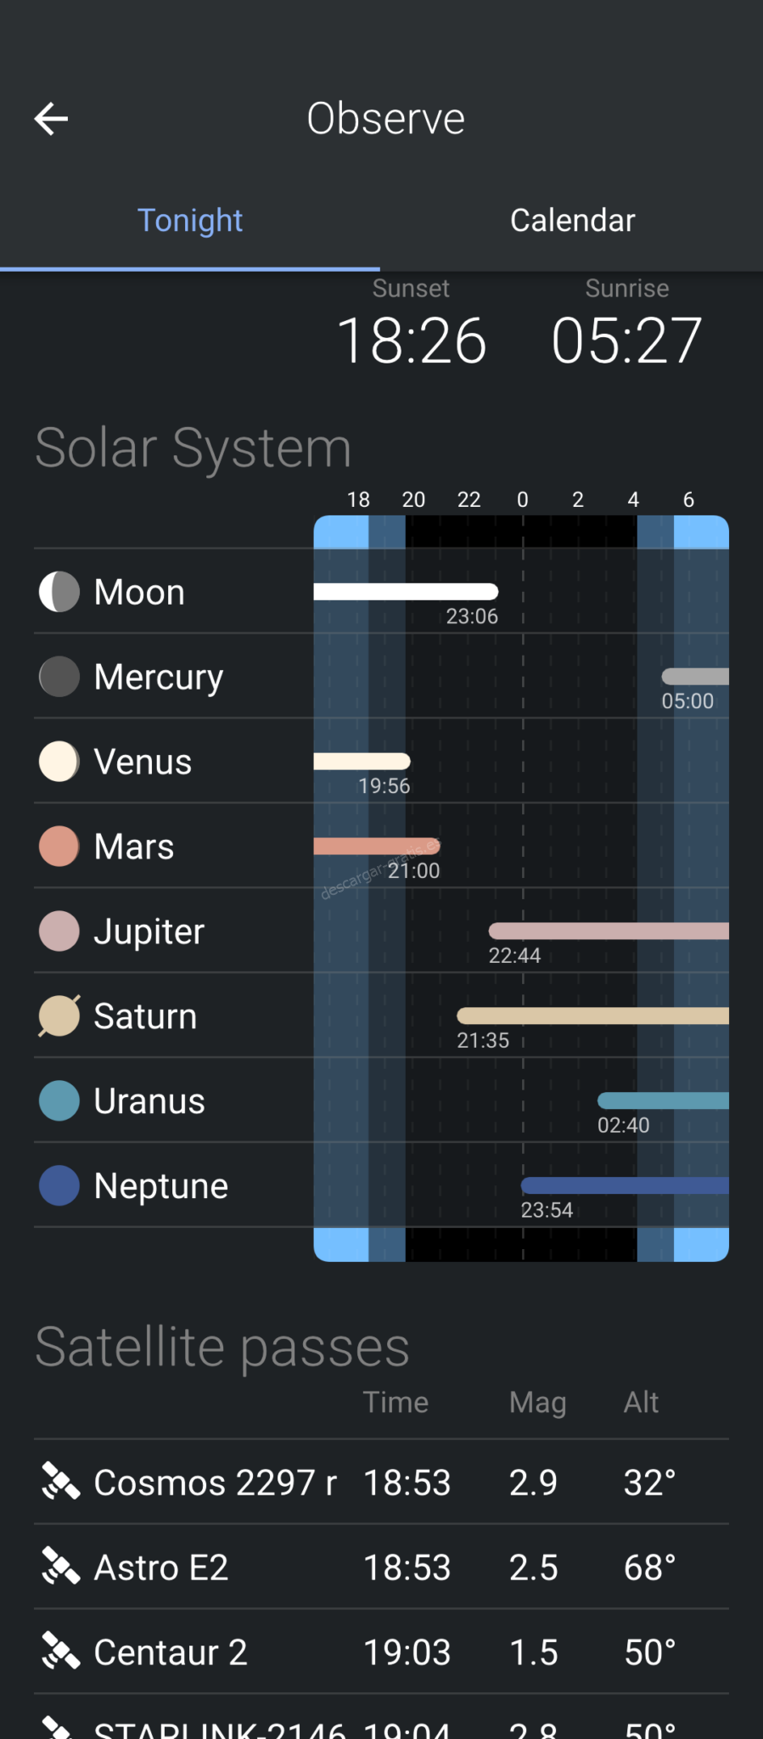The width and height of the screenshot is (763, 1739).
Task: Tap the Mars planet icon
Action: 58,846
